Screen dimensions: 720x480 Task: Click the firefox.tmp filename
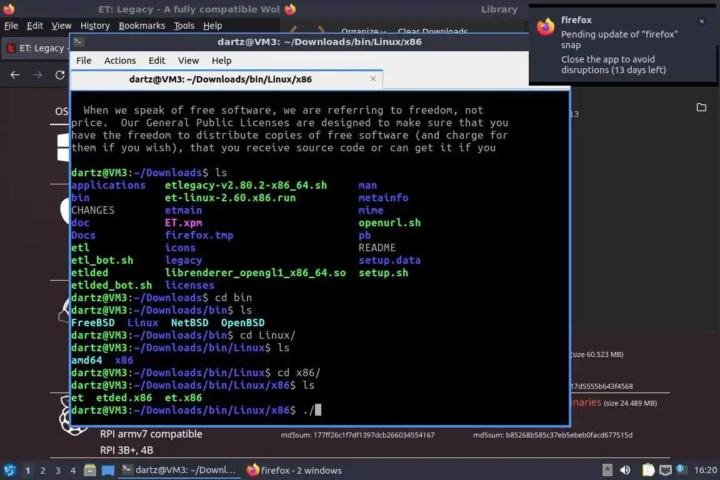(199, 235)
